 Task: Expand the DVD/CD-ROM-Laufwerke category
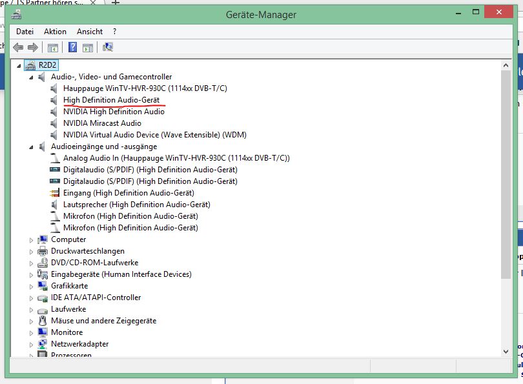31,263
